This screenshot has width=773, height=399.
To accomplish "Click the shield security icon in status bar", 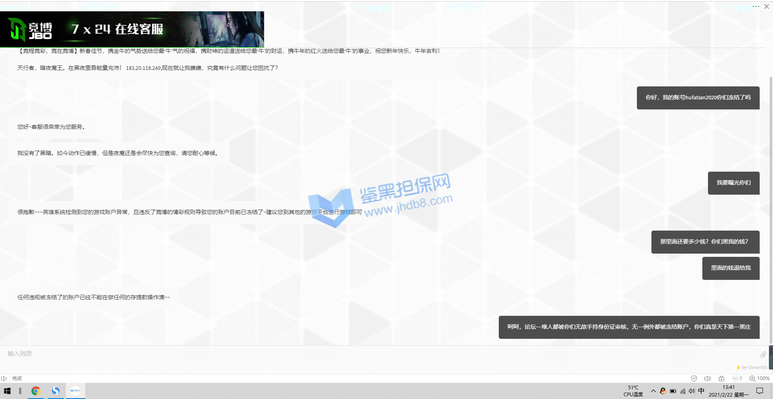I will point(694,378).
